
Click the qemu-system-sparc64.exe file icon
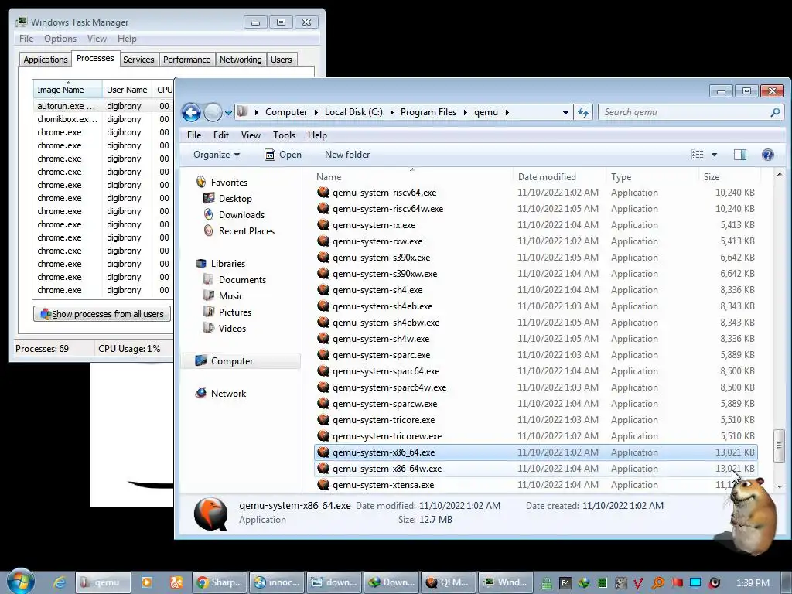[323, 370]
